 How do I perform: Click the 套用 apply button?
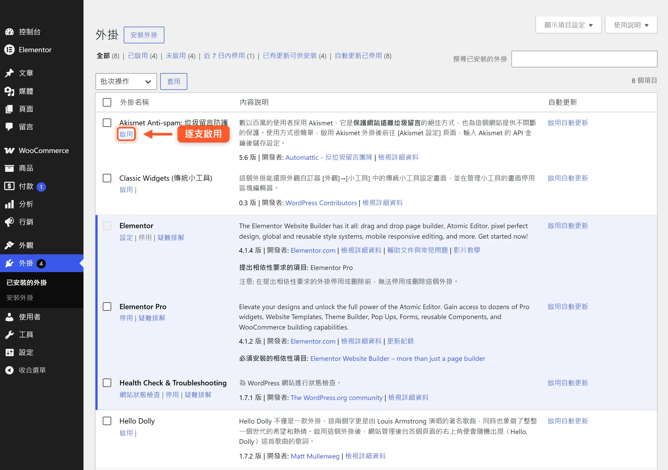click(174, 81)
